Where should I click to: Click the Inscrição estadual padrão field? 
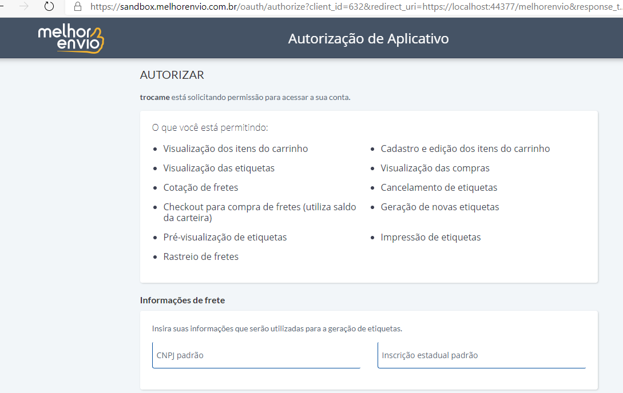(482, 355)
